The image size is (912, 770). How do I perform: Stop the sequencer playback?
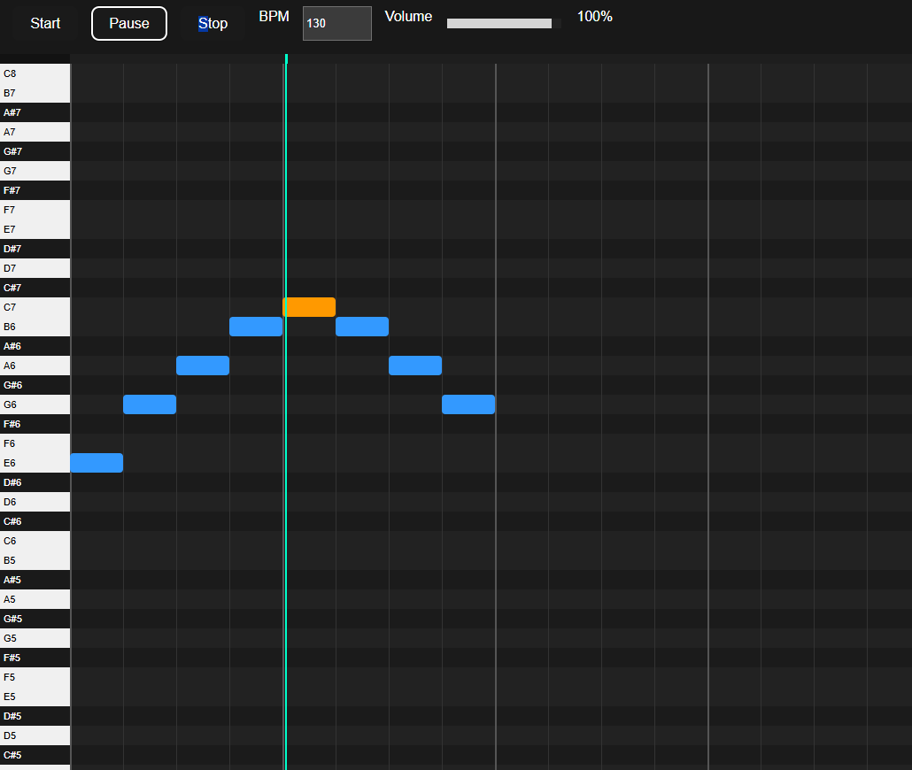[x=213, y=23]
